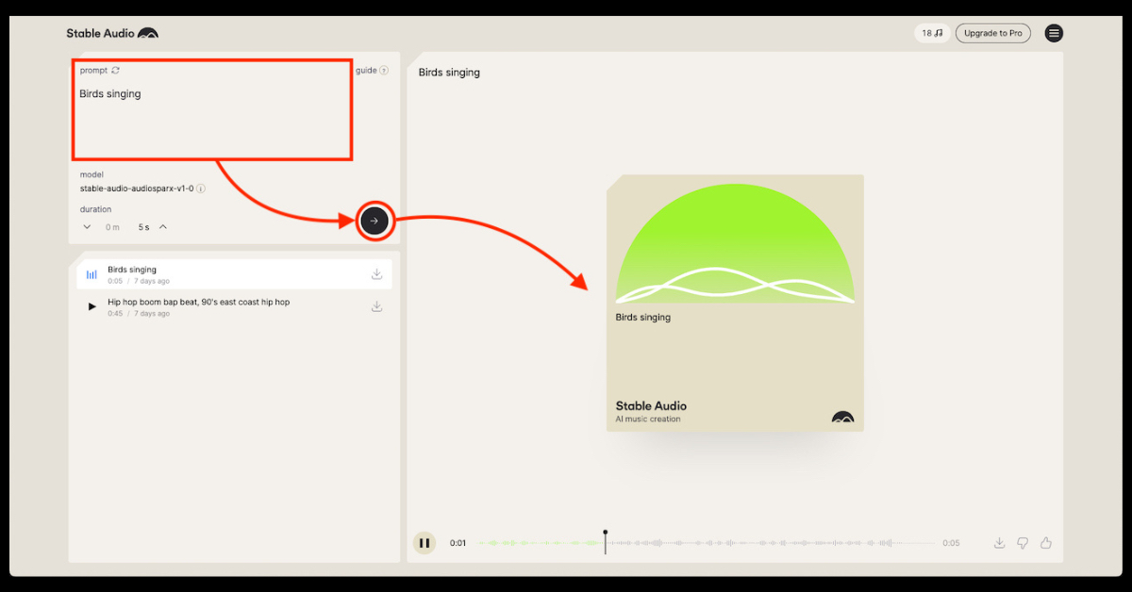Click the 0:05 total time label
The height and width of the screenshot is (592, 1132).
tap(951, 543)
